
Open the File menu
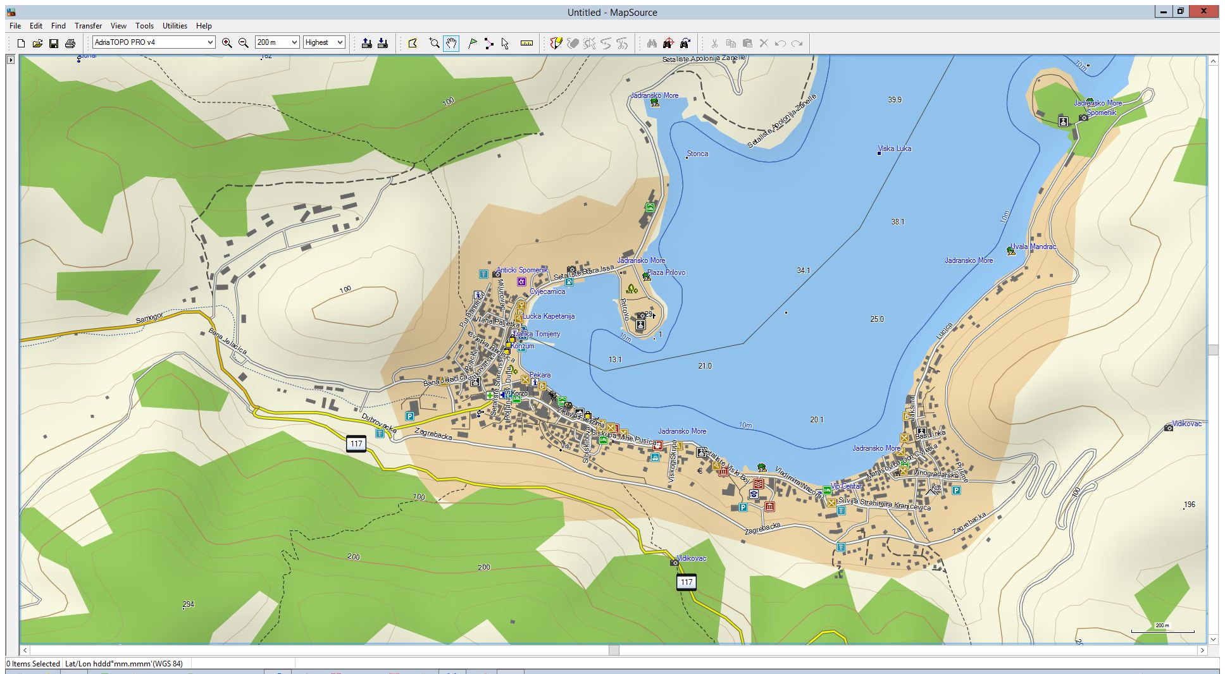point(15,26)
